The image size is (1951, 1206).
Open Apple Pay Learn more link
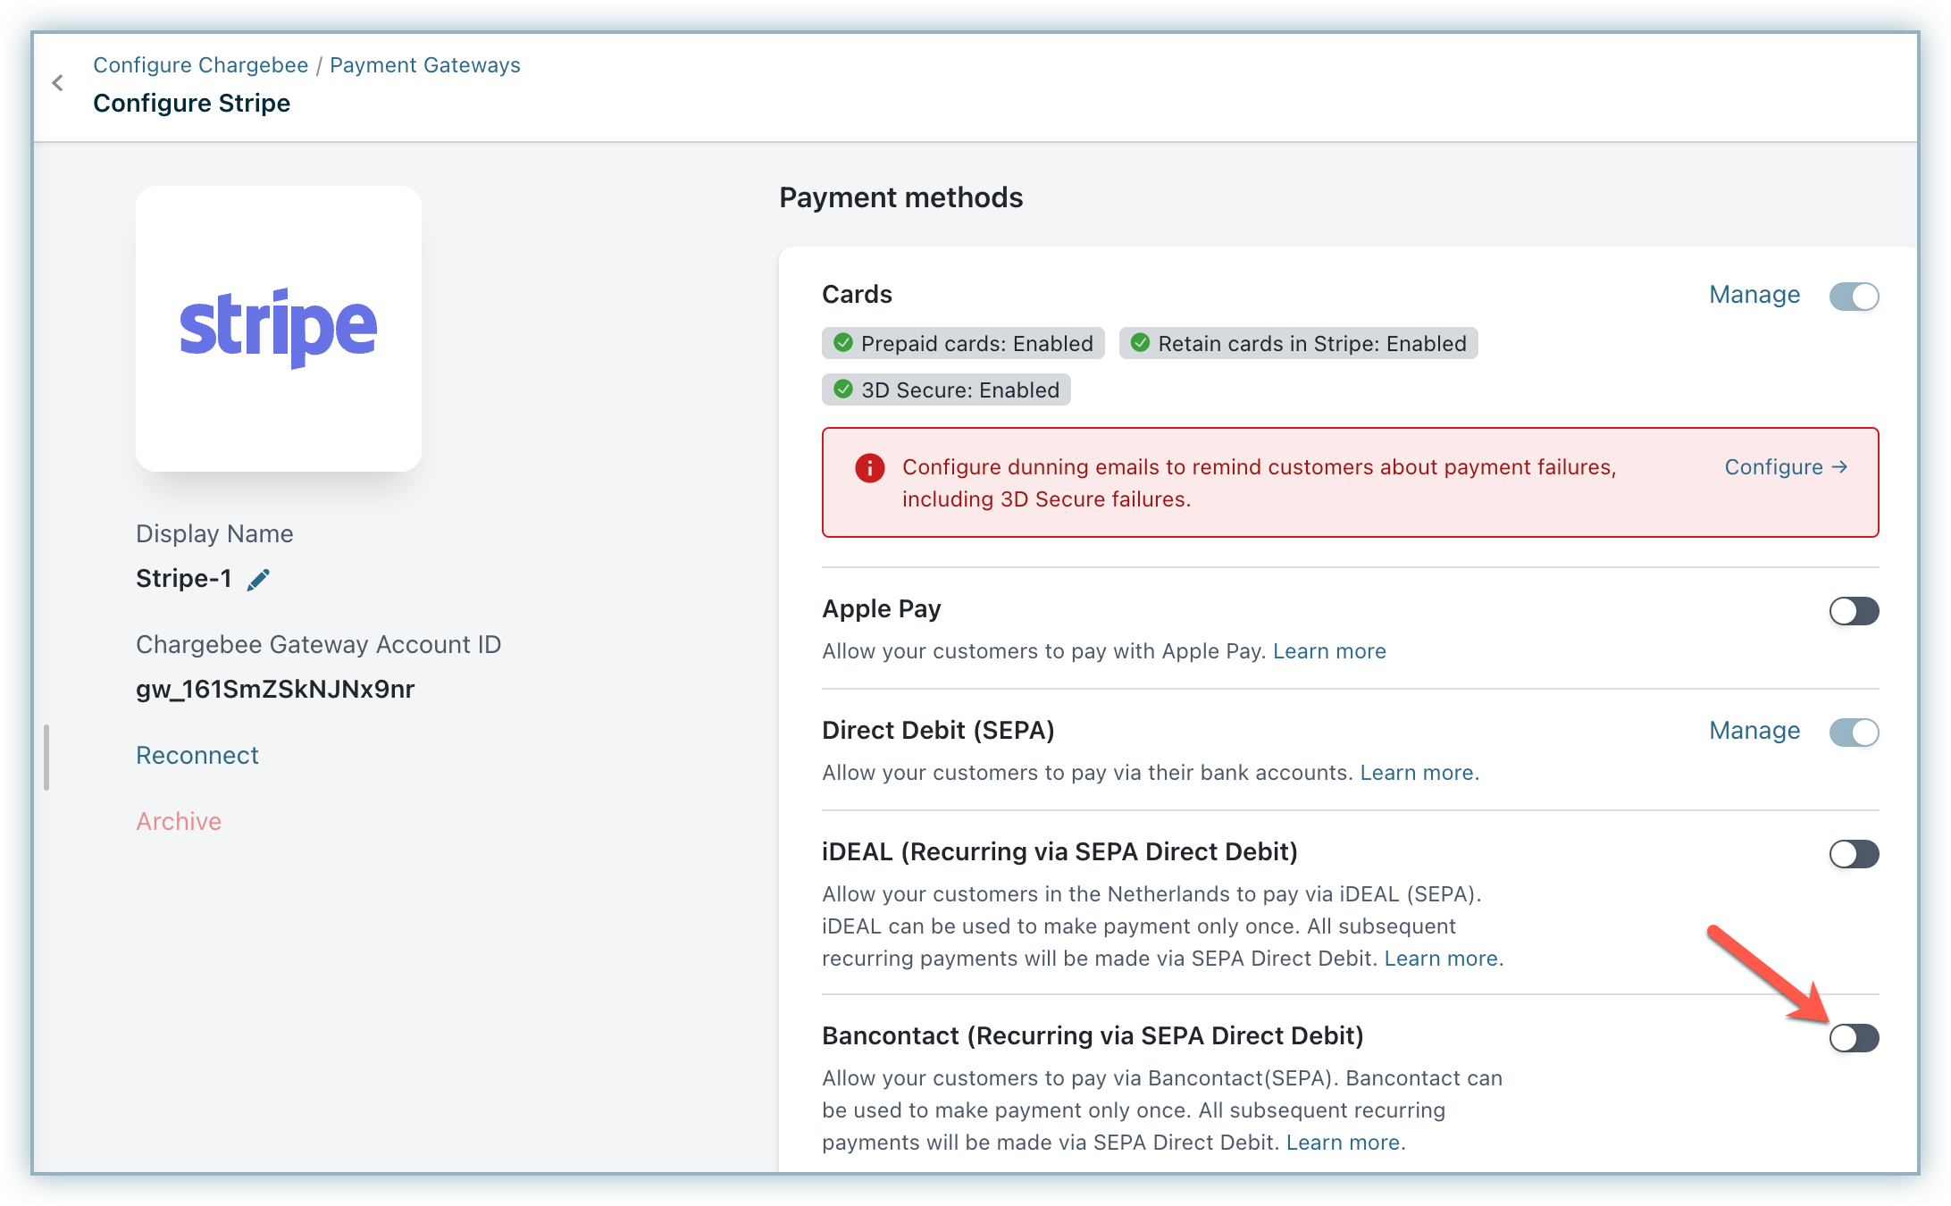coord(1328,651)
